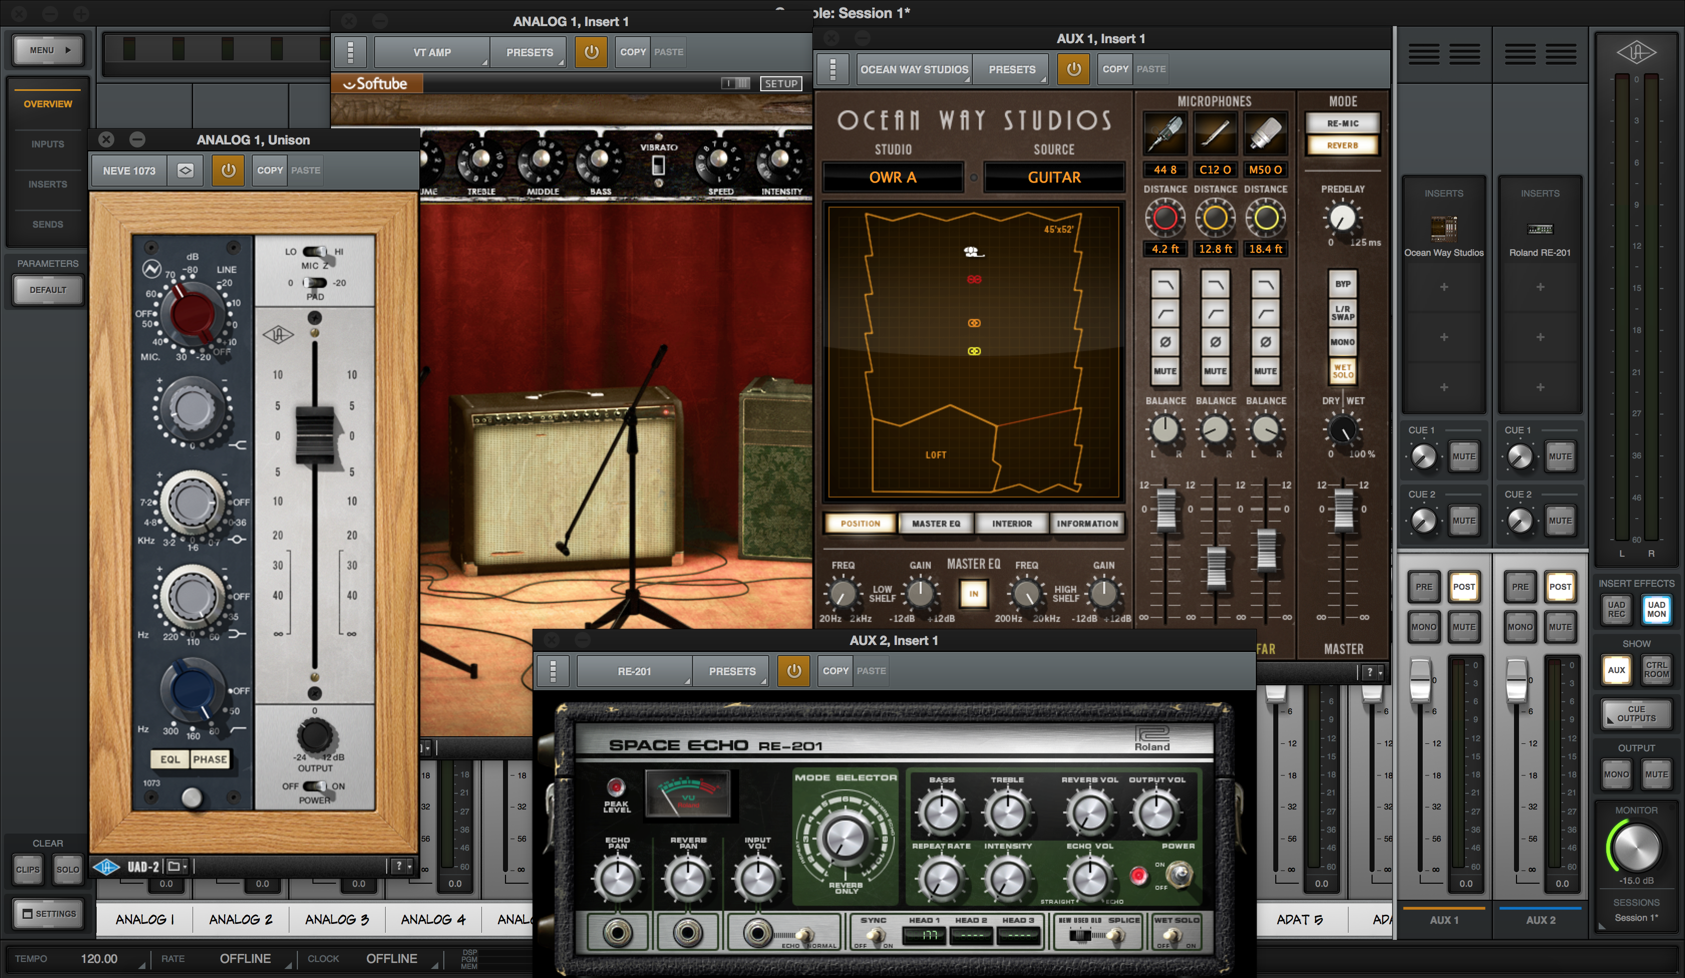1685x978 pixels.
Task: Switch to the MASTER EQ tab
Action: pos(935,524)
